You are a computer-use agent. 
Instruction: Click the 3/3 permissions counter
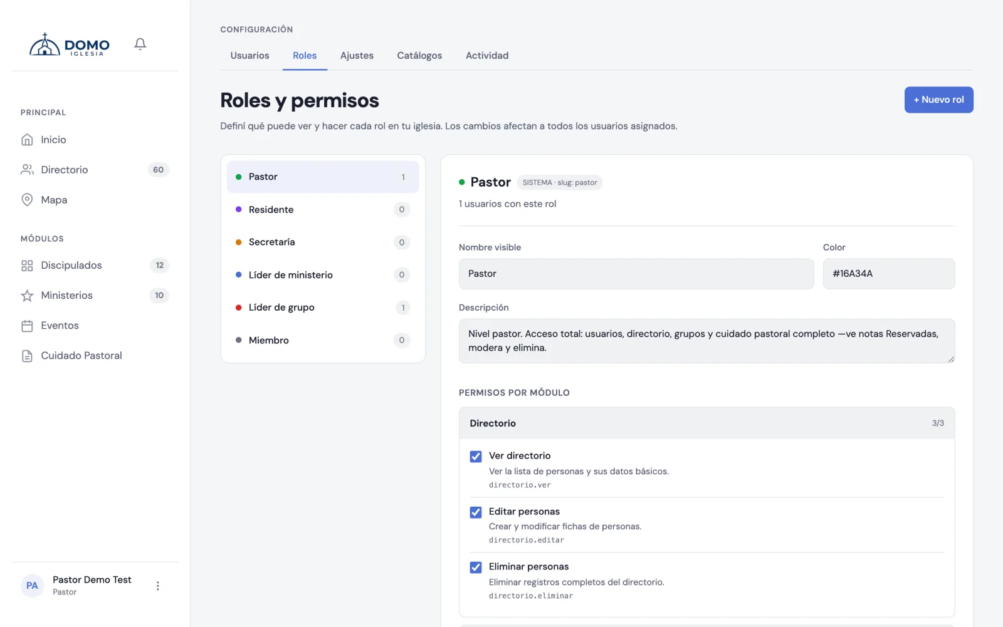coord(938,423)
